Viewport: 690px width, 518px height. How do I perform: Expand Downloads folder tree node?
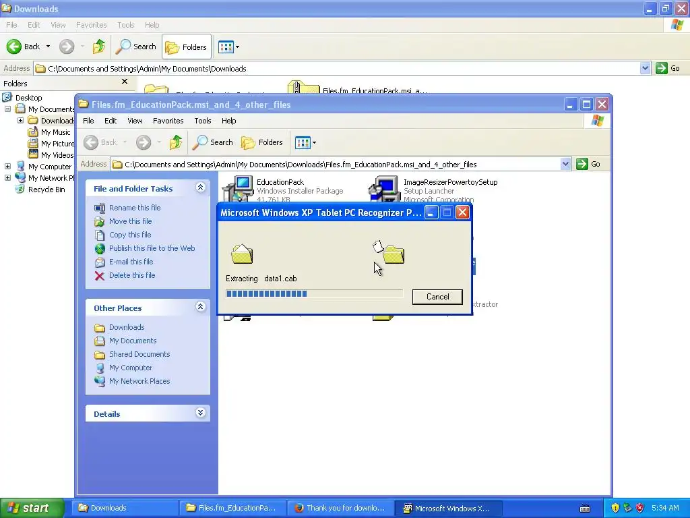[x=20, y=120]
